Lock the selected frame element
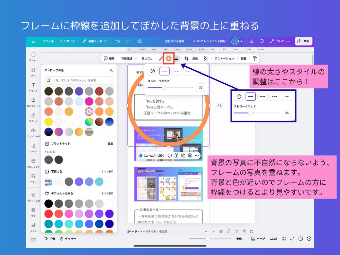Viewport: 340px width, 255px height. click(x=176, y=155)
